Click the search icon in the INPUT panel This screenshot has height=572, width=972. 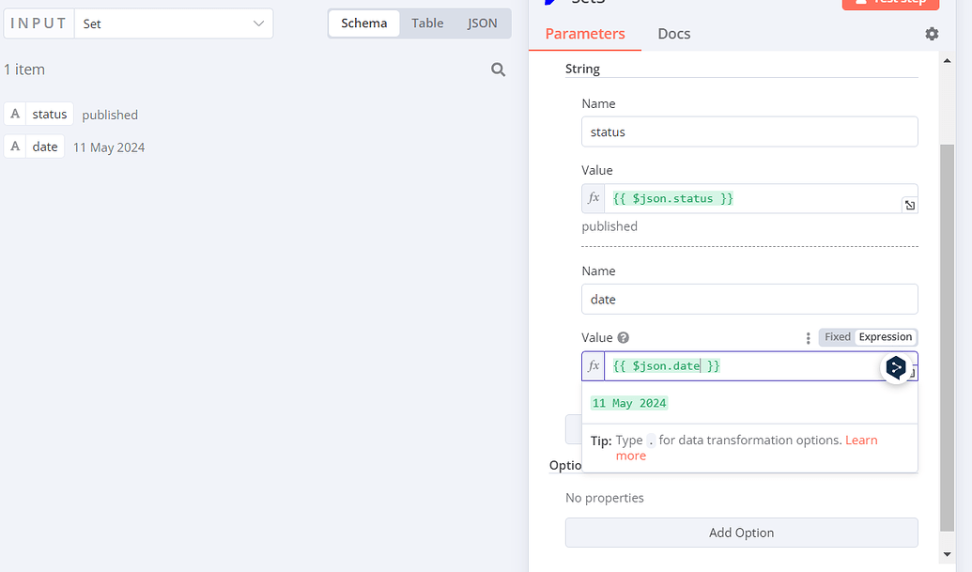pos(498,69)
